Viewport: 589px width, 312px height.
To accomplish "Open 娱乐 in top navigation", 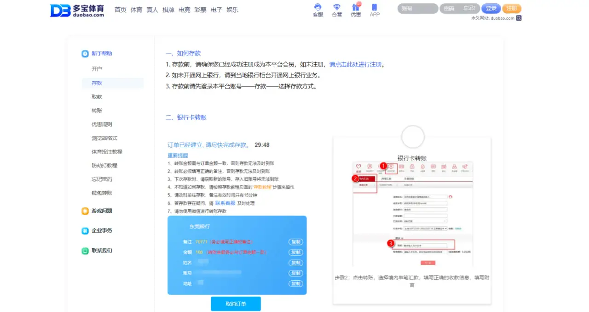I will (232, 10).
